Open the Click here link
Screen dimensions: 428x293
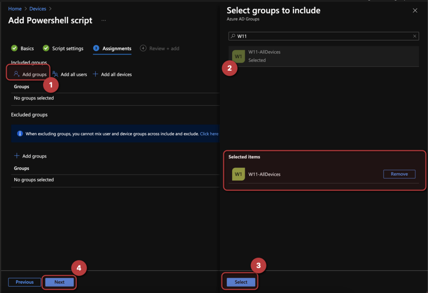coord(209,134)
